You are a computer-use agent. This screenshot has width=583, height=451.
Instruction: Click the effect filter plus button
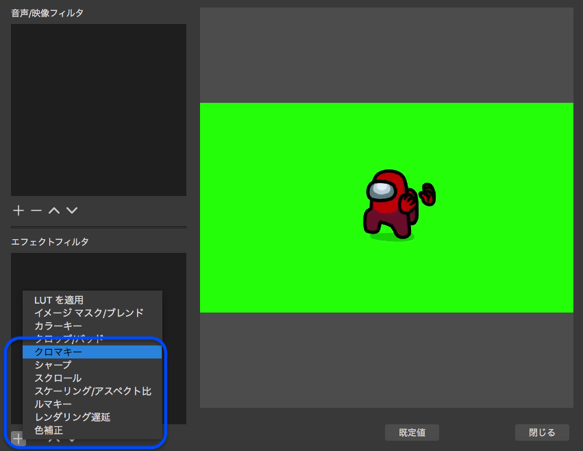[x=18, y=439]
